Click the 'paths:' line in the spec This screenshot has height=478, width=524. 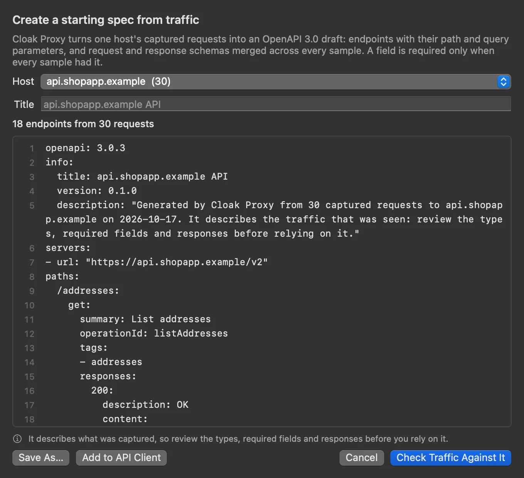tap(62, 276)
